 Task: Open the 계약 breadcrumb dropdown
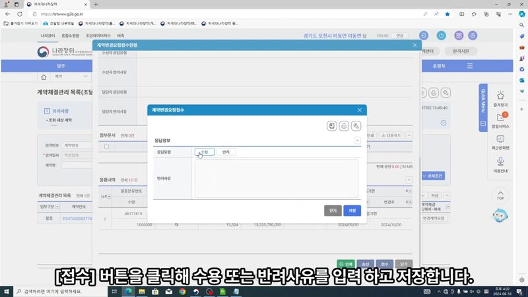pyautogui.click(x=71, y=77)
